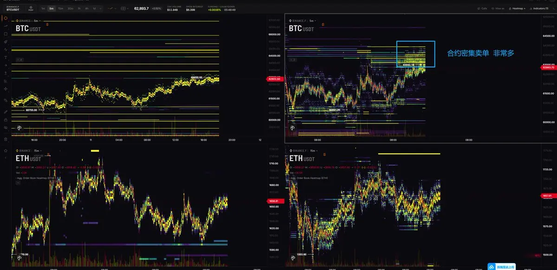Click the logo at bottom of bottom-right ETH chart

point(293,257)
